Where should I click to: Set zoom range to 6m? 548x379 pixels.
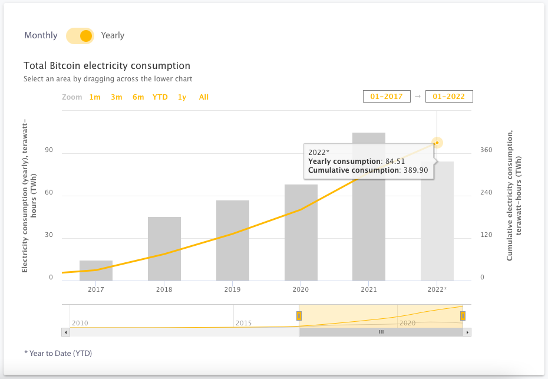138,97
